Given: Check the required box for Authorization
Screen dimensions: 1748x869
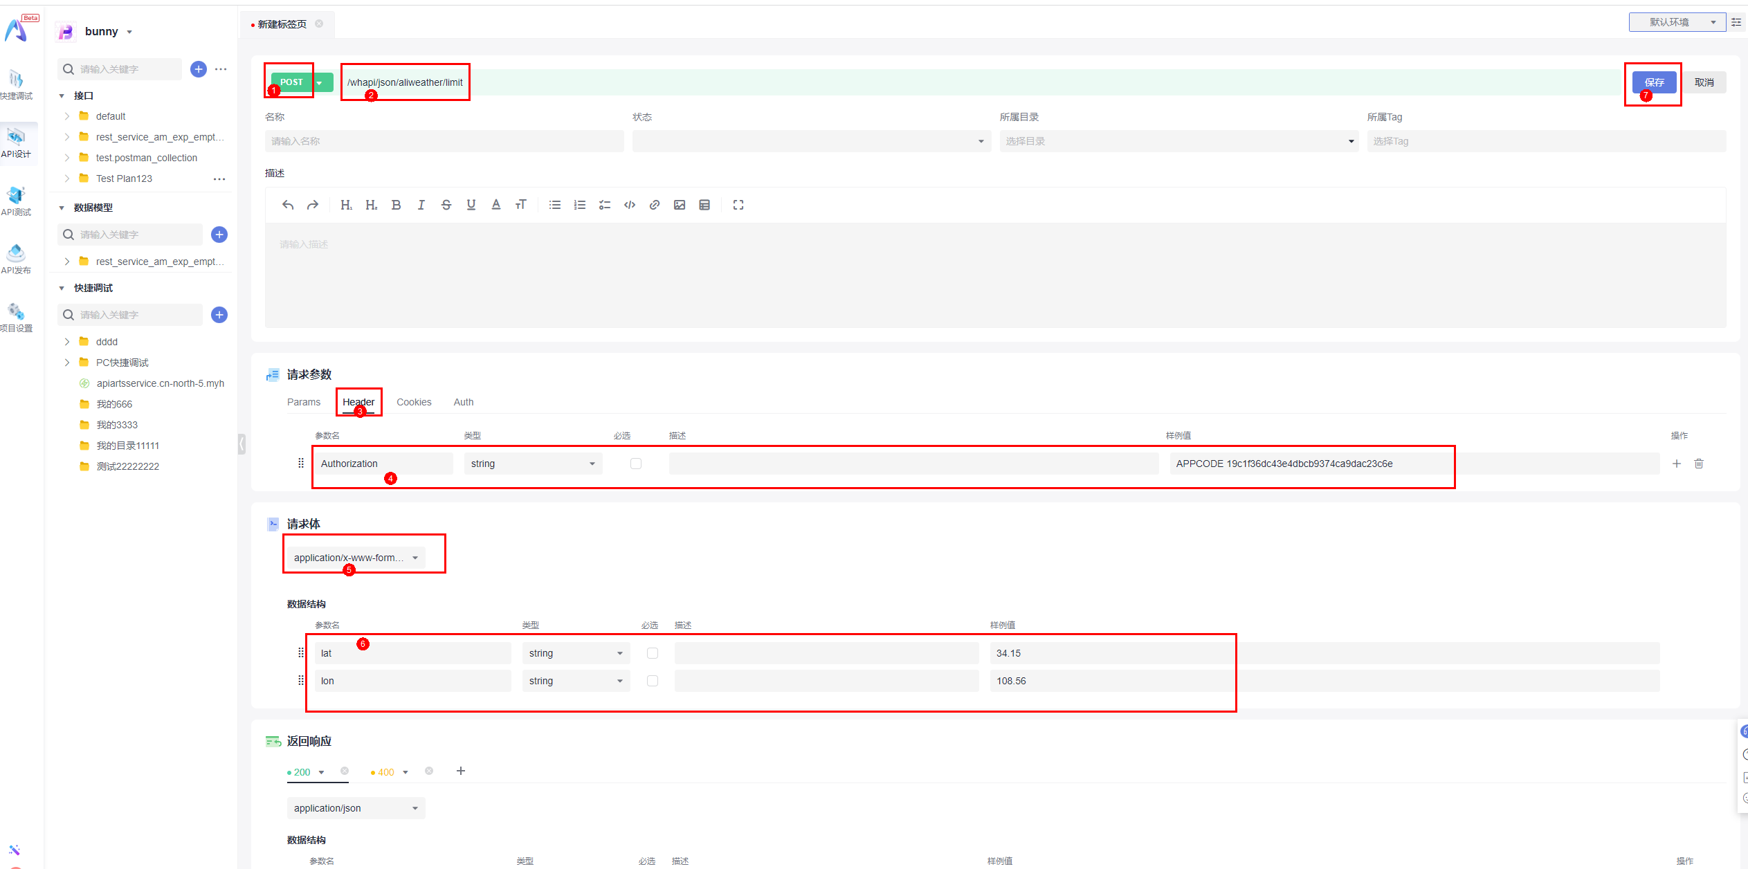Looking at the screenshot, I should point(636,464).
